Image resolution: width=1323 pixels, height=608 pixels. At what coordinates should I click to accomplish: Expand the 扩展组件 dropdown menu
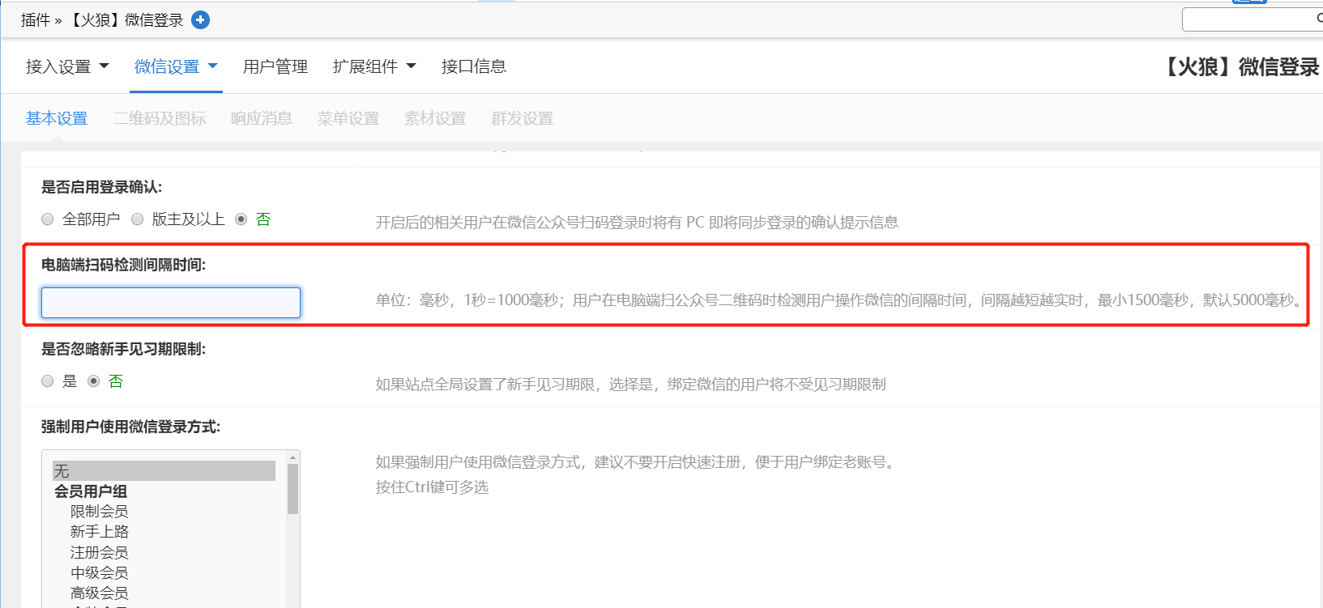tap(374, 66)
